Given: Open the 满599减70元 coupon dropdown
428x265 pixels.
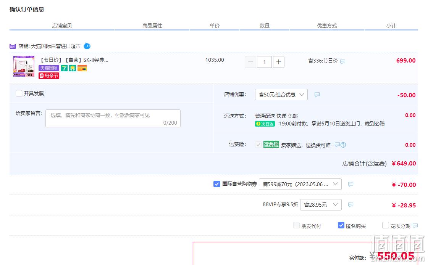Looking at the screenshot, I should click(300, 184).
